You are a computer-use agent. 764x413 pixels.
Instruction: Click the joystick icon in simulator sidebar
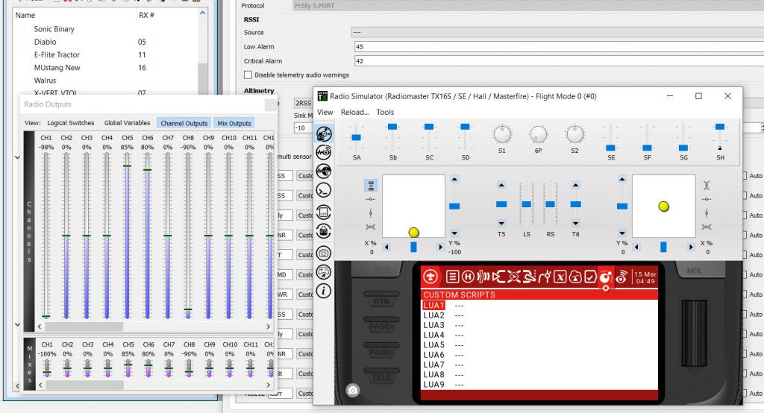click(x=325, y=271)
